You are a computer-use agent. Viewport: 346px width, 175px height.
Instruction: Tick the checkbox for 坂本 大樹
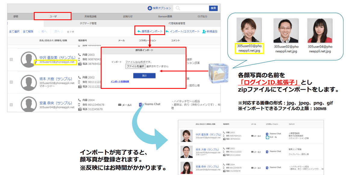(11, 82)
